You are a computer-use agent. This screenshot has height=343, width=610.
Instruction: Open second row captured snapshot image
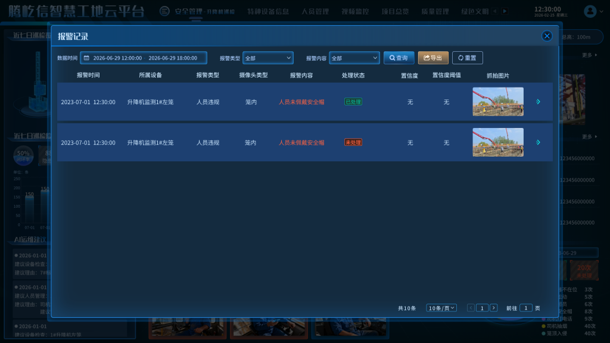coord(498,142)
